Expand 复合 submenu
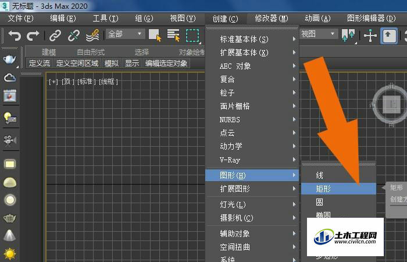Image resolution: width=407 pixels, height=262 pixels. 252,79
